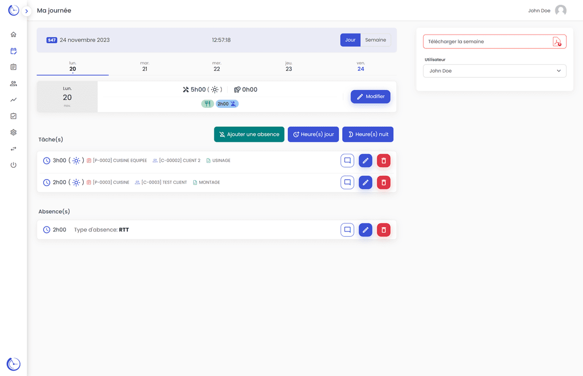Click the Modifier button
This screenshot has width=583, height=376.
pyautogui.click(x=370, y=97)
